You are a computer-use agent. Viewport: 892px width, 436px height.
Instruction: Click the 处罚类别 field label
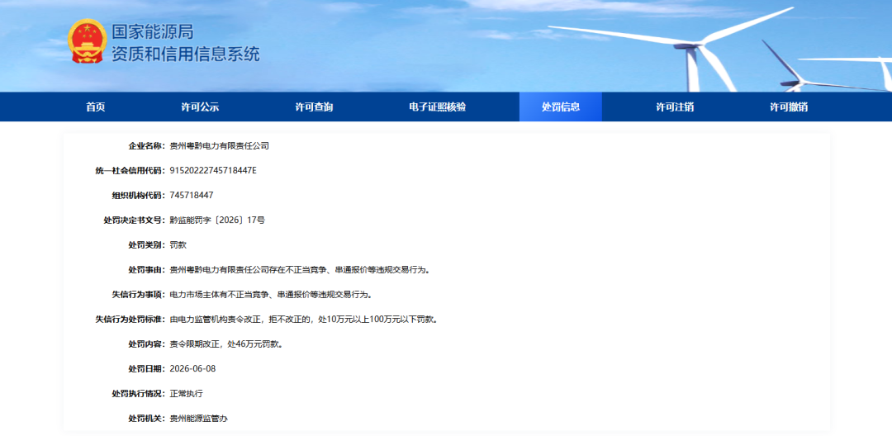(147, 245)
